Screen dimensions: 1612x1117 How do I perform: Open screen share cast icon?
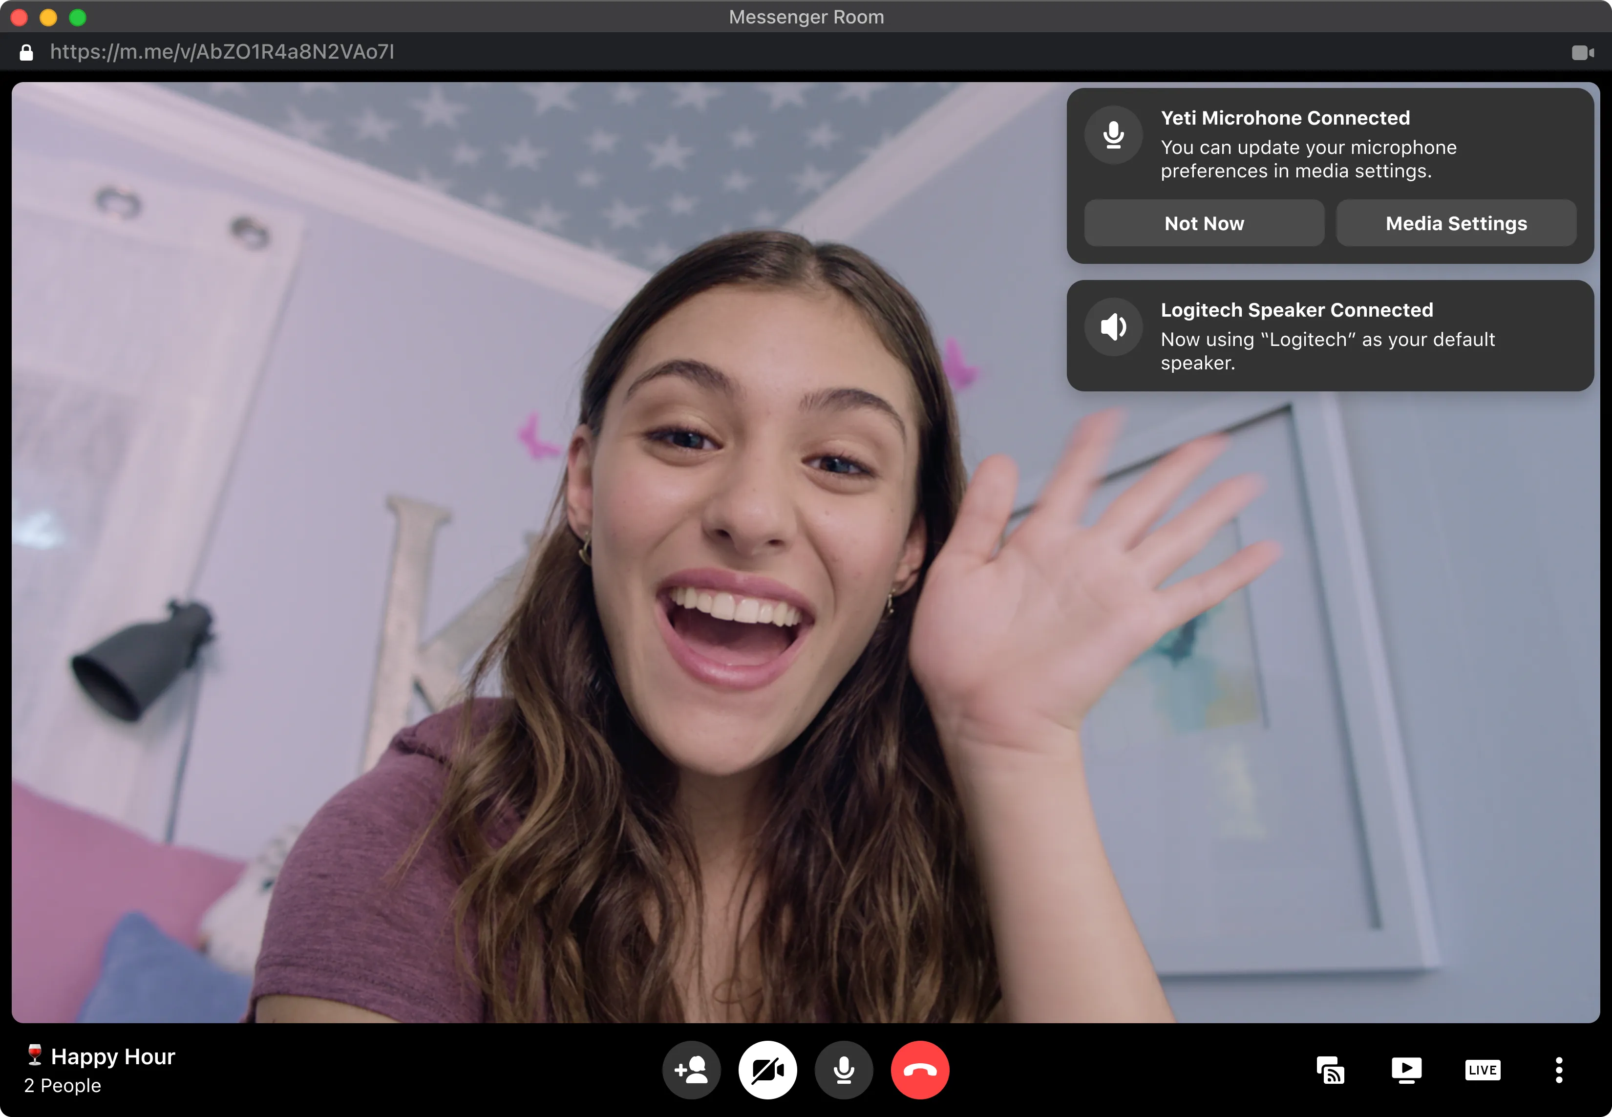coord(1330,1070)
